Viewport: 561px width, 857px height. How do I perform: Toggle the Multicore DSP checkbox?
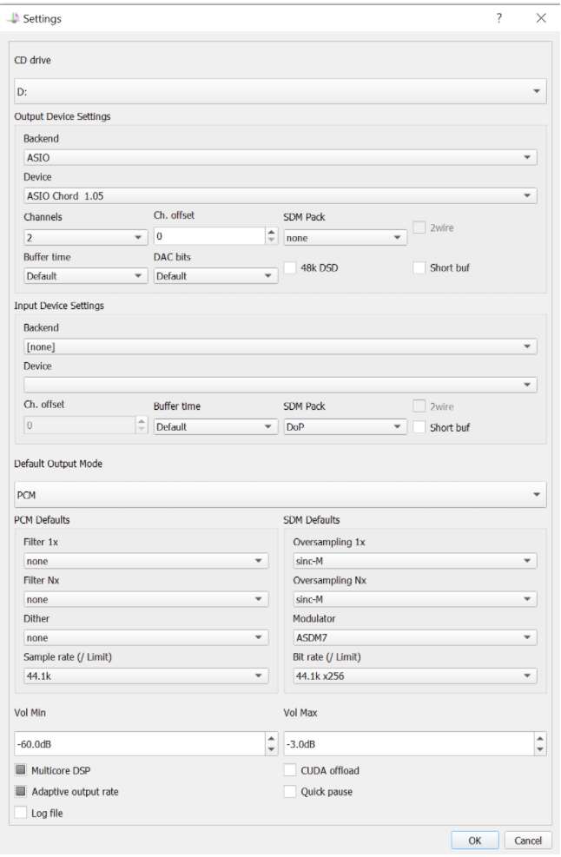coord(20,770)
